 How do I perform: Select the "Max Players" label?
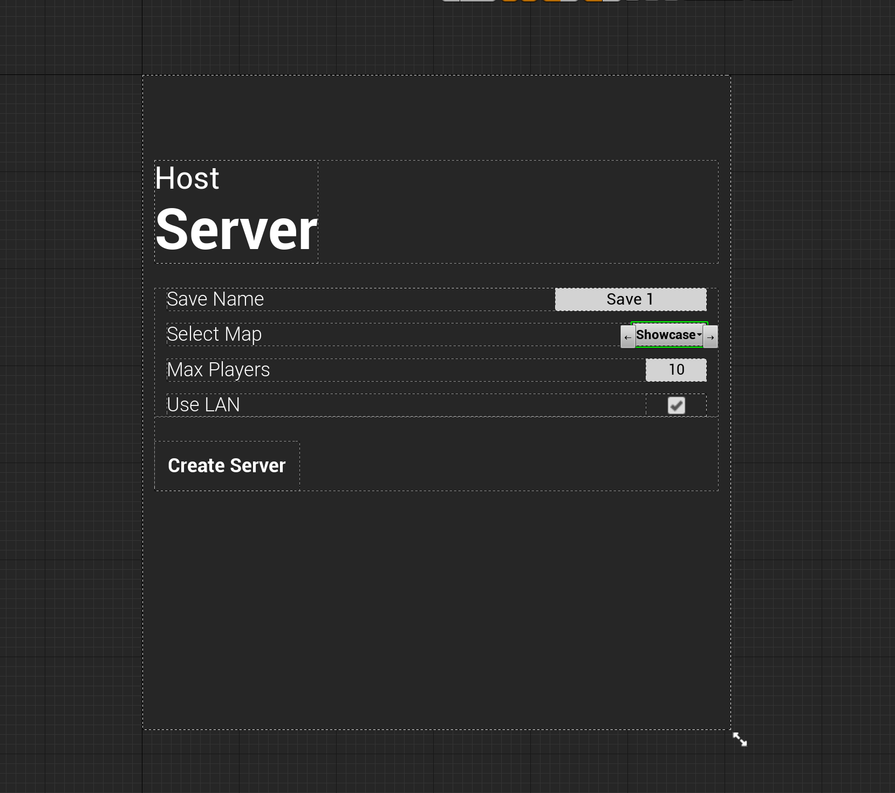pyautogui.click(x=218, y=370)
